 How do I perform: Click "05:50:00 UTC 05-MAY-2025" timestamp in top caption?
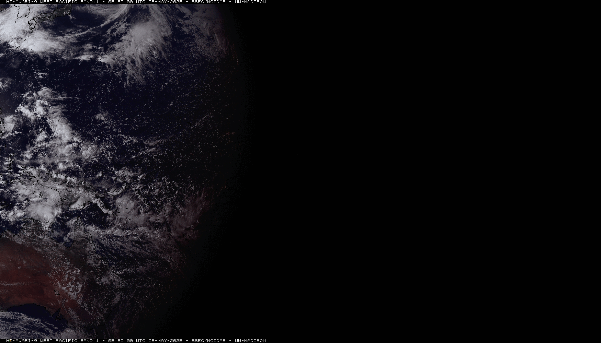[x=145, y=2]
